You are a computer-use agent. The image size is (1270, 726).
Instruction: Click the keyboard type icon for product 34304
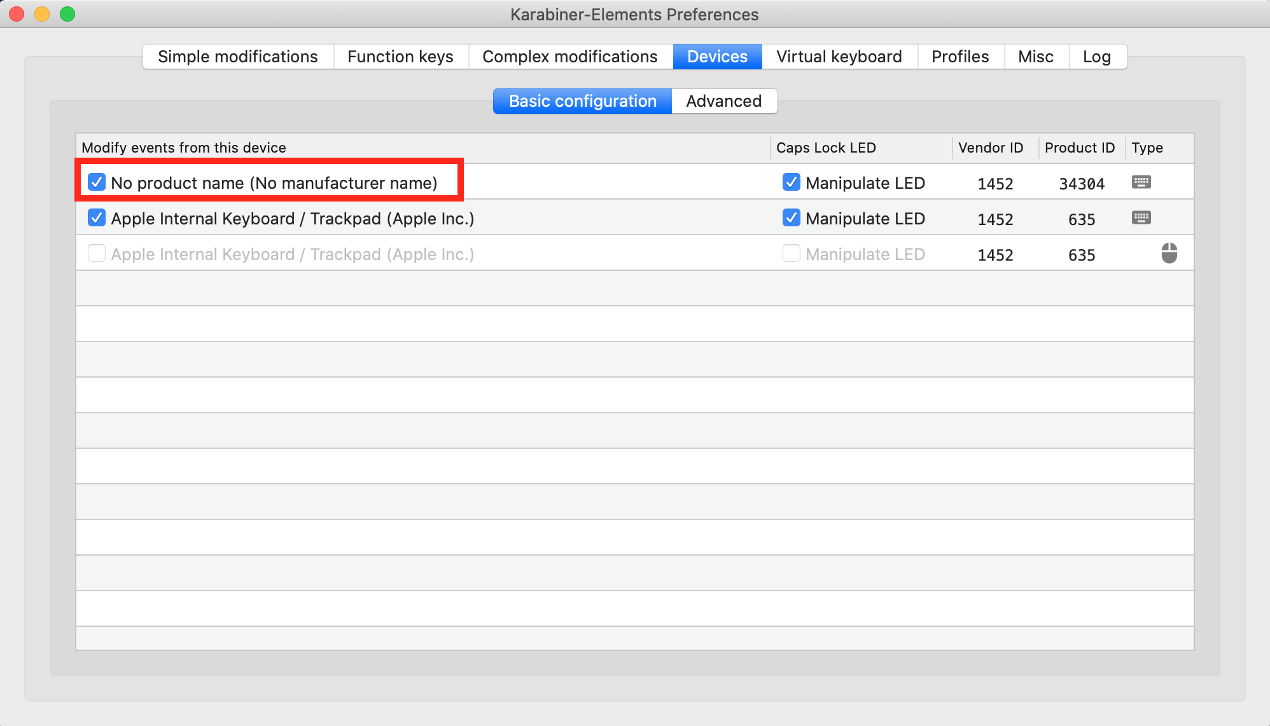(1141, 182)
